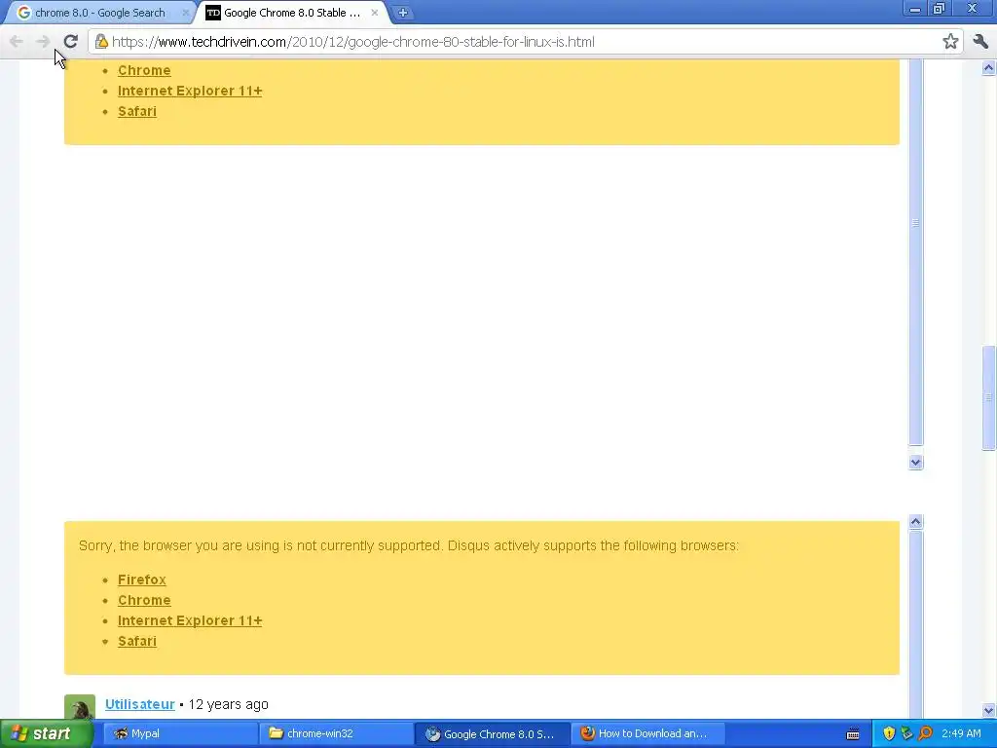
Task: Click the '12 years ago' comment timestamp
Action: point(228,705)
